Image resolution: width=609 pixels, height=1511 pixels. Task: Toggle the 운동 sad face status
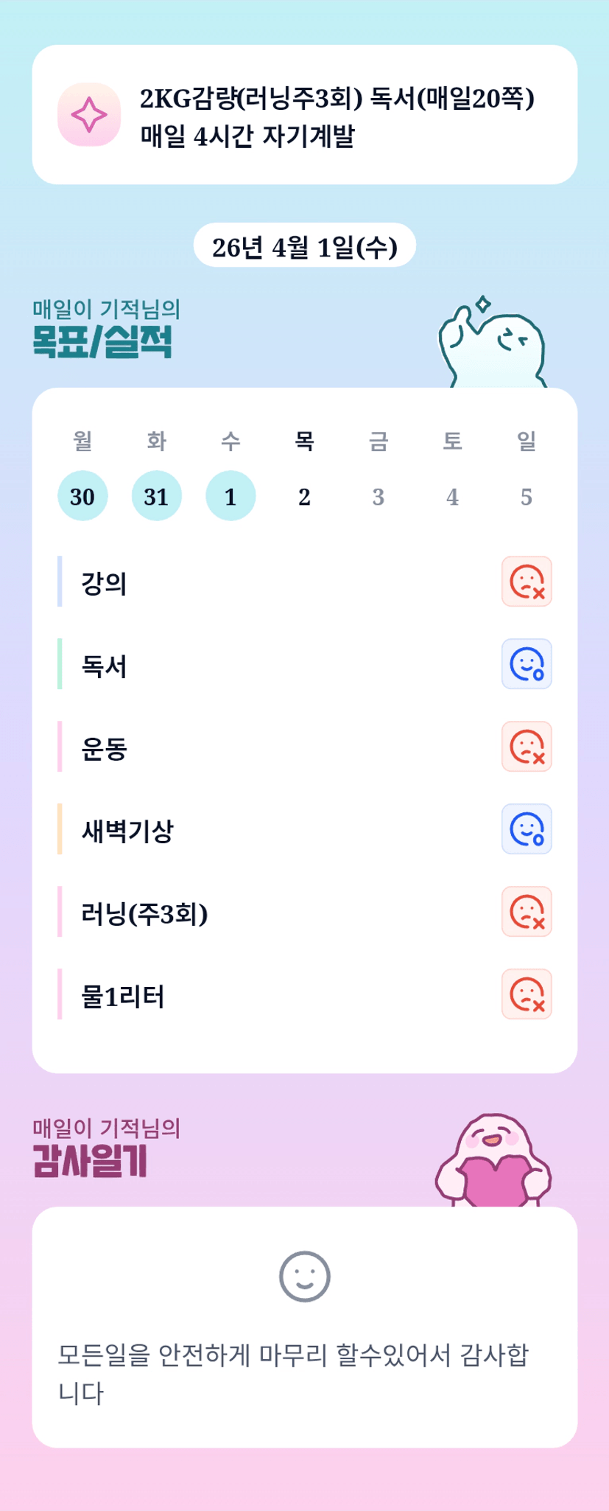tap(527, 747)
